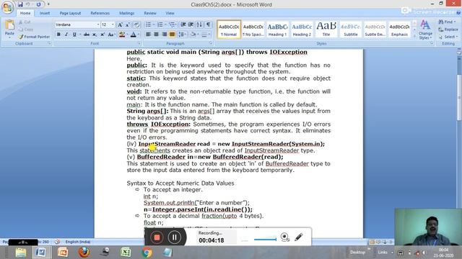
Task: Open the Select dropdown in Editing group
Action: 448,37
